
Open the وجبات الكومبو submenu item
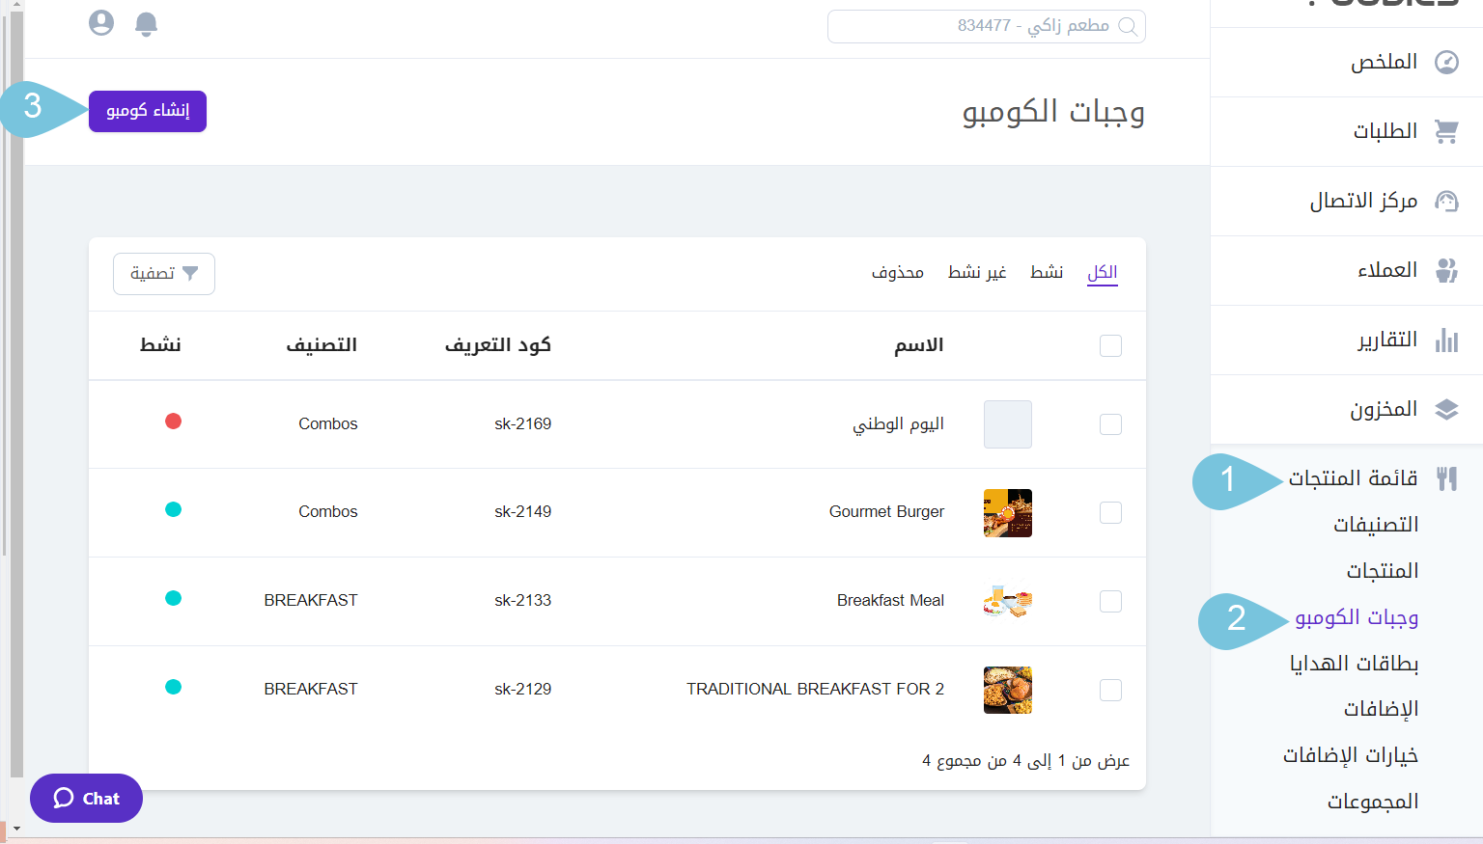[x=1357, y=617]
